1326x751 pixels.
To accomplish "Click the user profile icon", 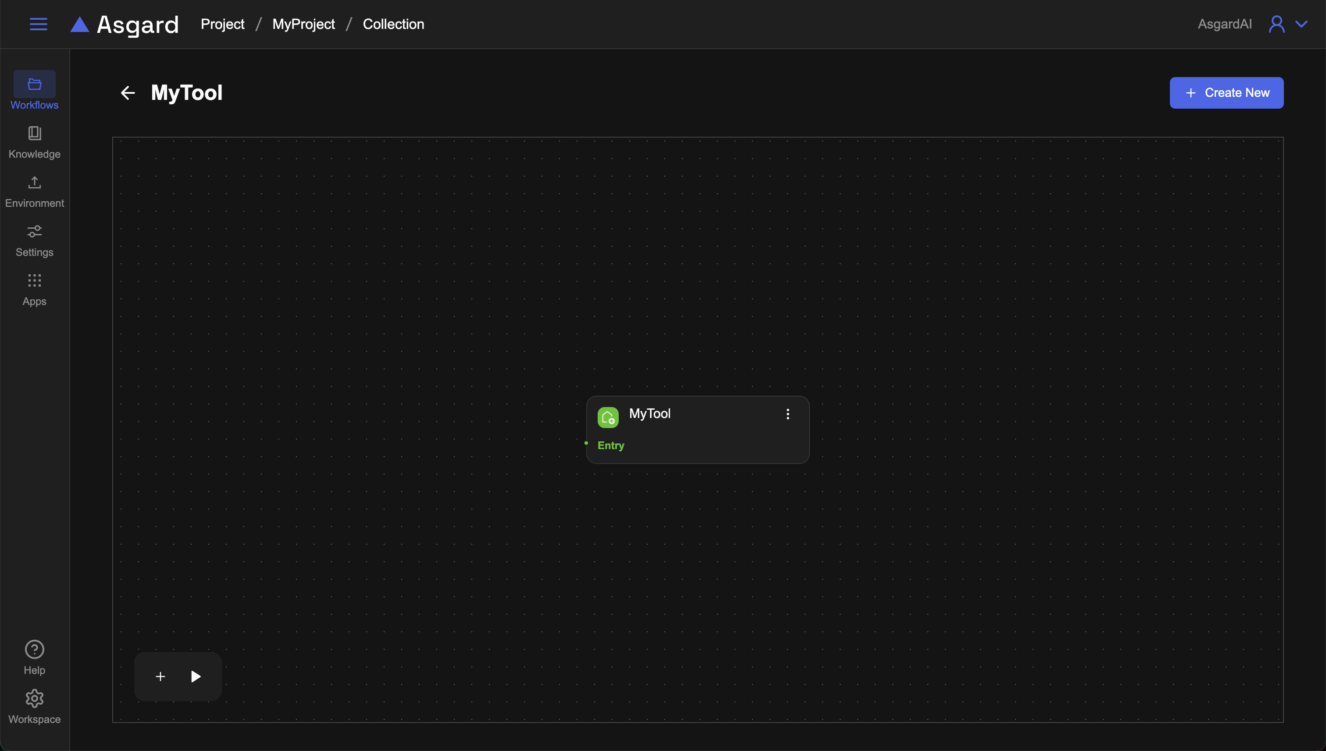I will 1276,24.
